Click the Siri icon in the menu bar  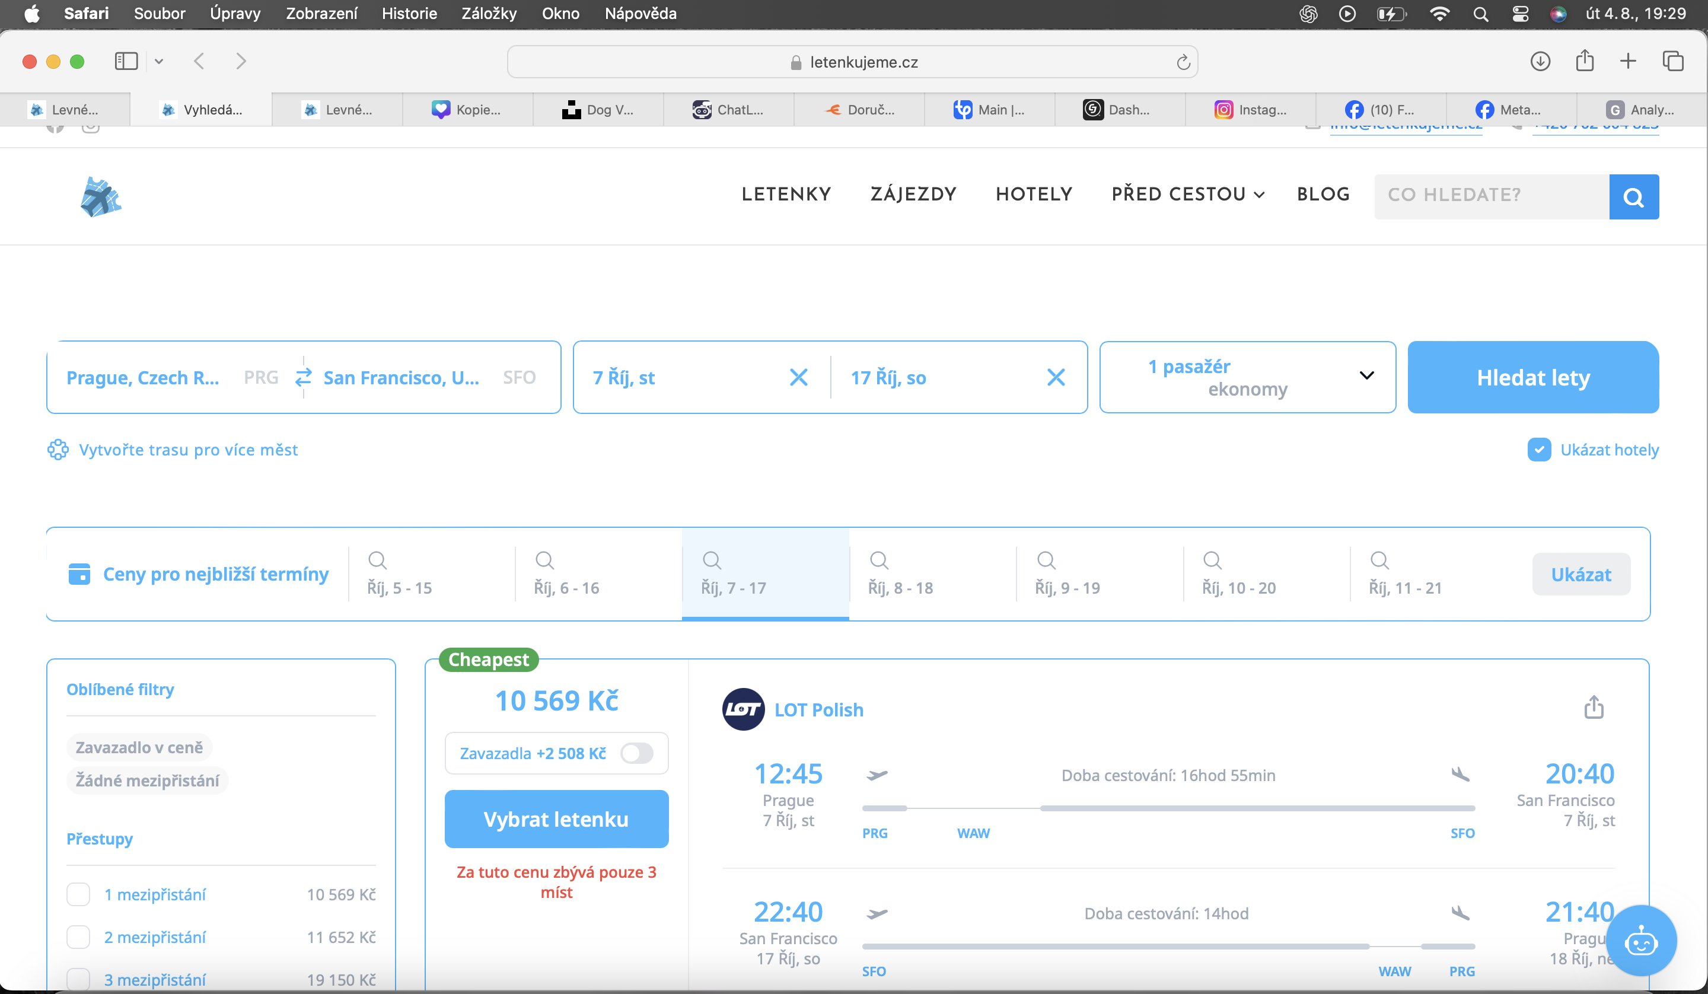pyautogui.click(x=1558, y=14)
